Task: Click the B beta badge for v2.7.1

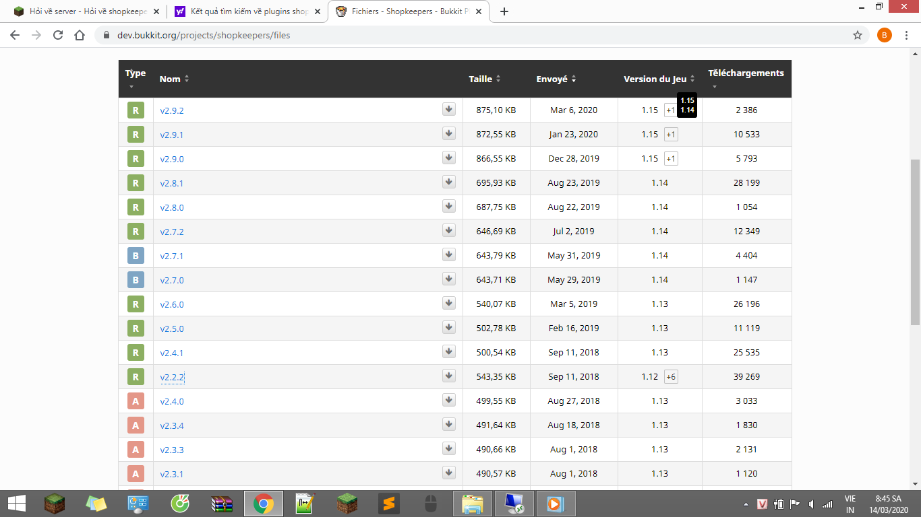Action: [136, 256]
